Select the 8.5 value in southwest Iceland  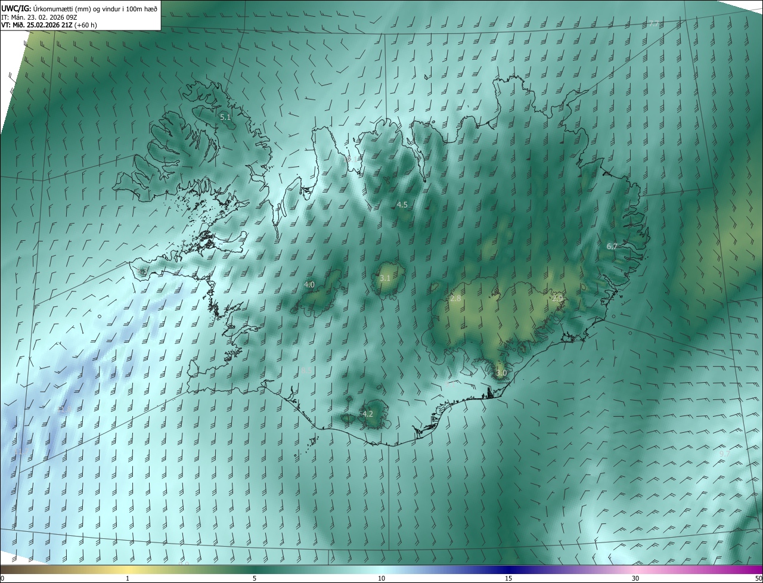306,371
